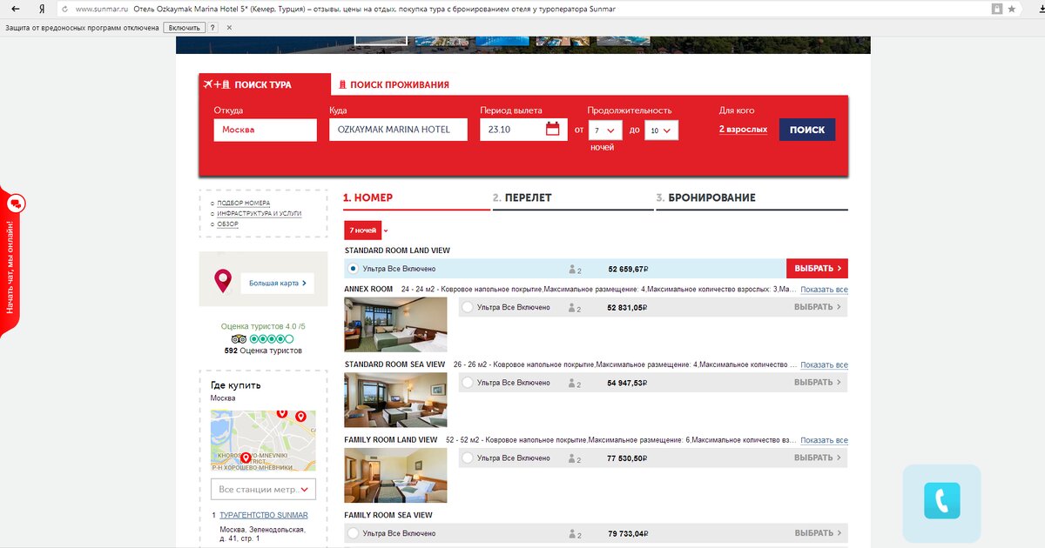The width and height of the screenshot is (1045, 548).
Task: Click the Куда destination input field
Action: (x=398, y=128)
